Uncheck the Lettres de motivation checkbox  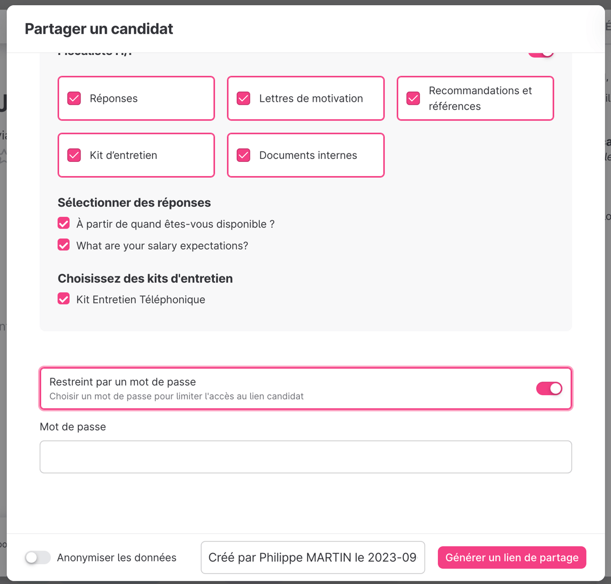[x=244, y=98]
